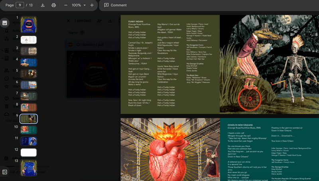
Task: Expand My Drive tree arrow in Drive sidebar
Action: 2,51
